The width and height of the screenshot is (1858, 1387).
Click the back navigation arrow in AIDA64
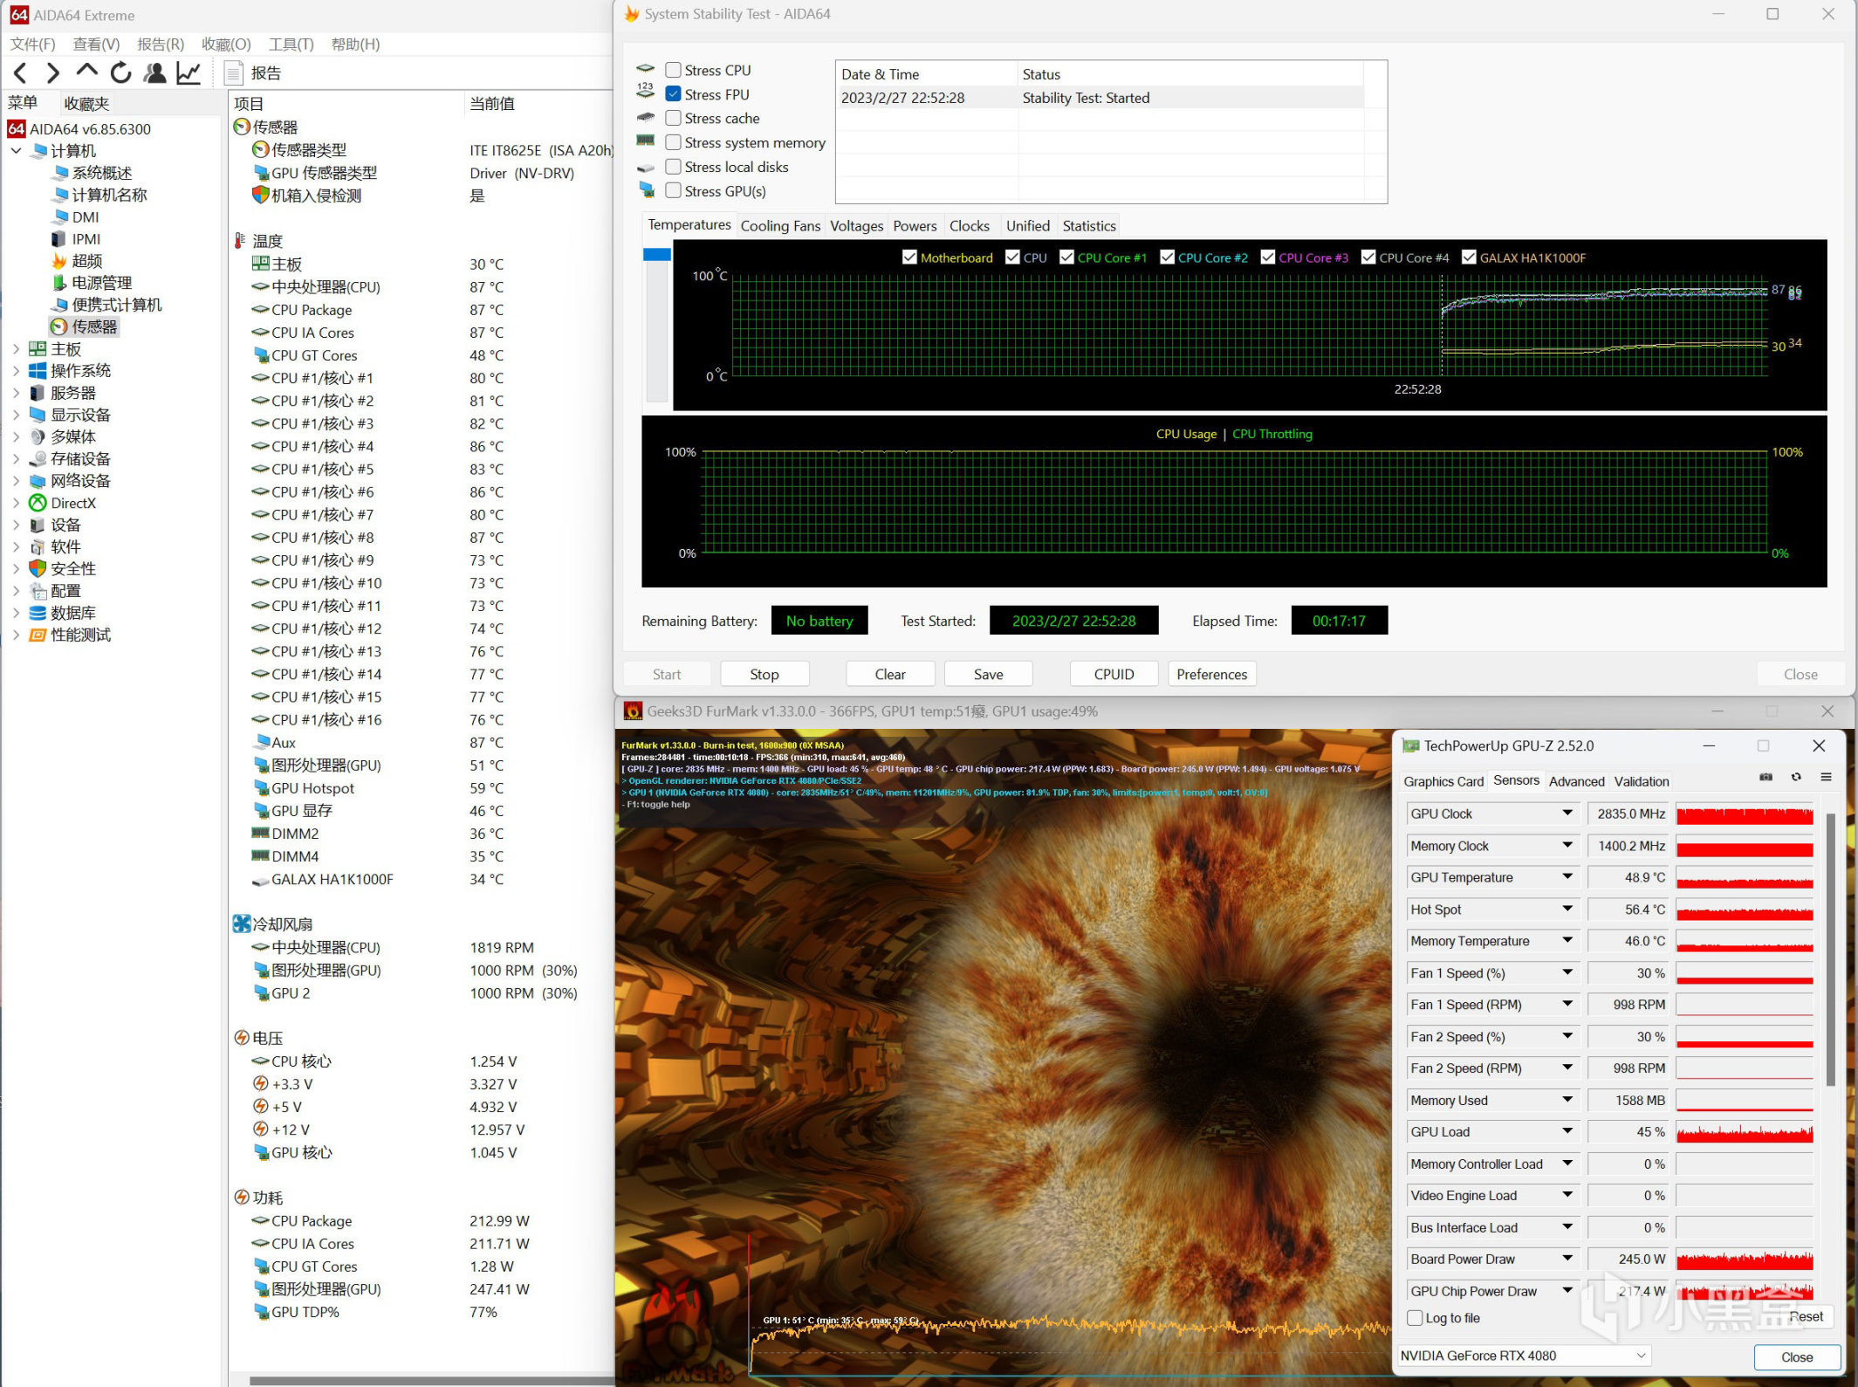tap(22, 73)
